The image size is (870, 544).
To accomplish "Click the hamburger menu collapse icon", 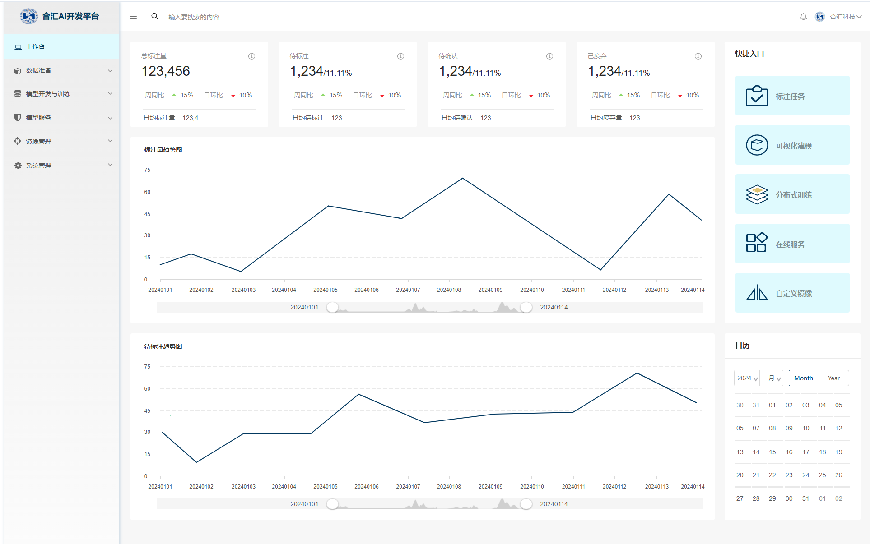I will coord(133,16).
